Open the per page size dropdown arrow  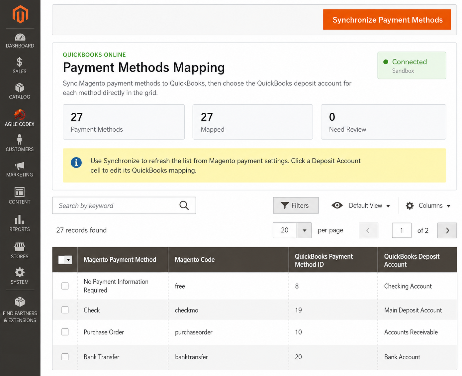point(304,230)
